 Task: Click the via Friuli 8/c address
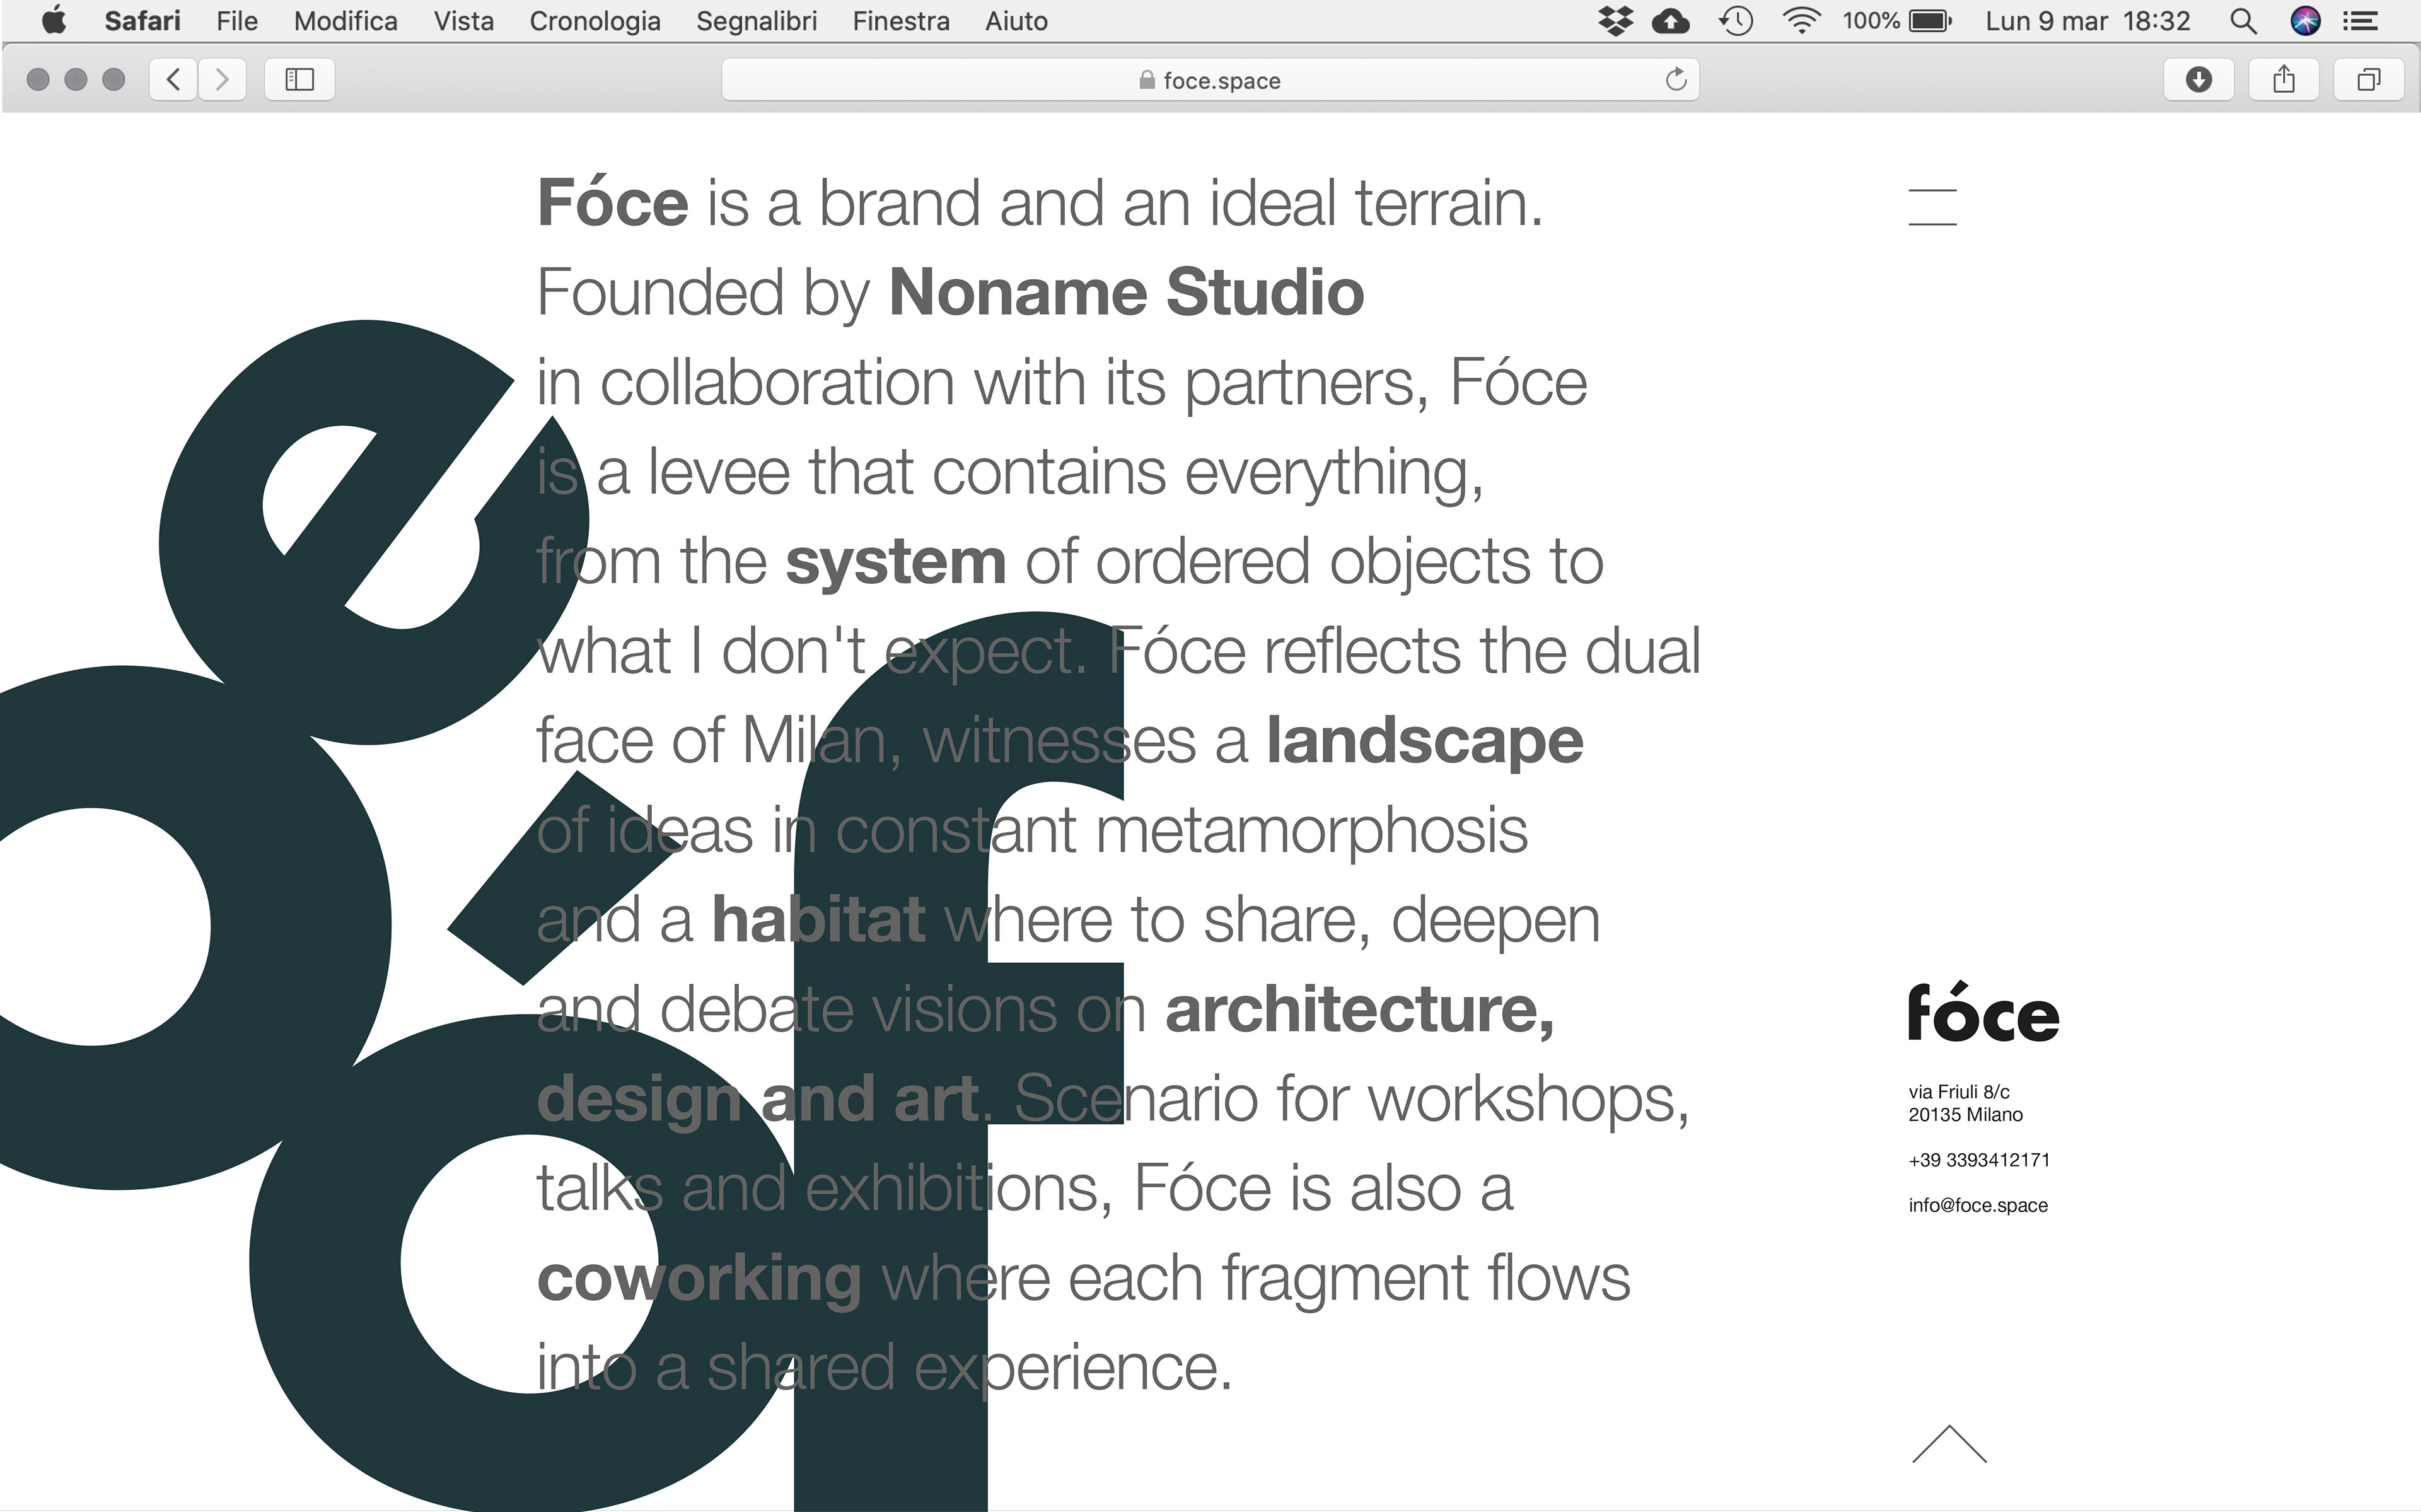tap(1958, 1092)
